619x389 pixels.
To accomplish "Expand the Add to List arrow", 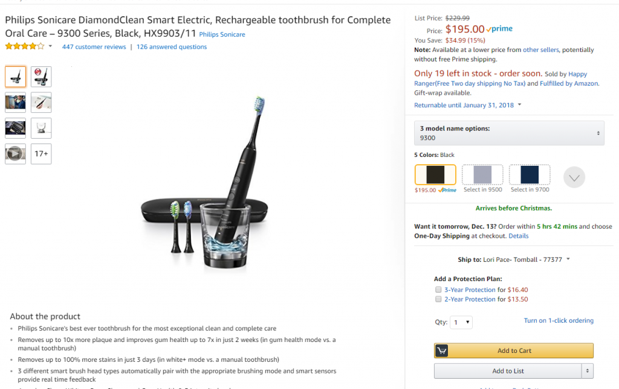I will click(x=588, y=371).
